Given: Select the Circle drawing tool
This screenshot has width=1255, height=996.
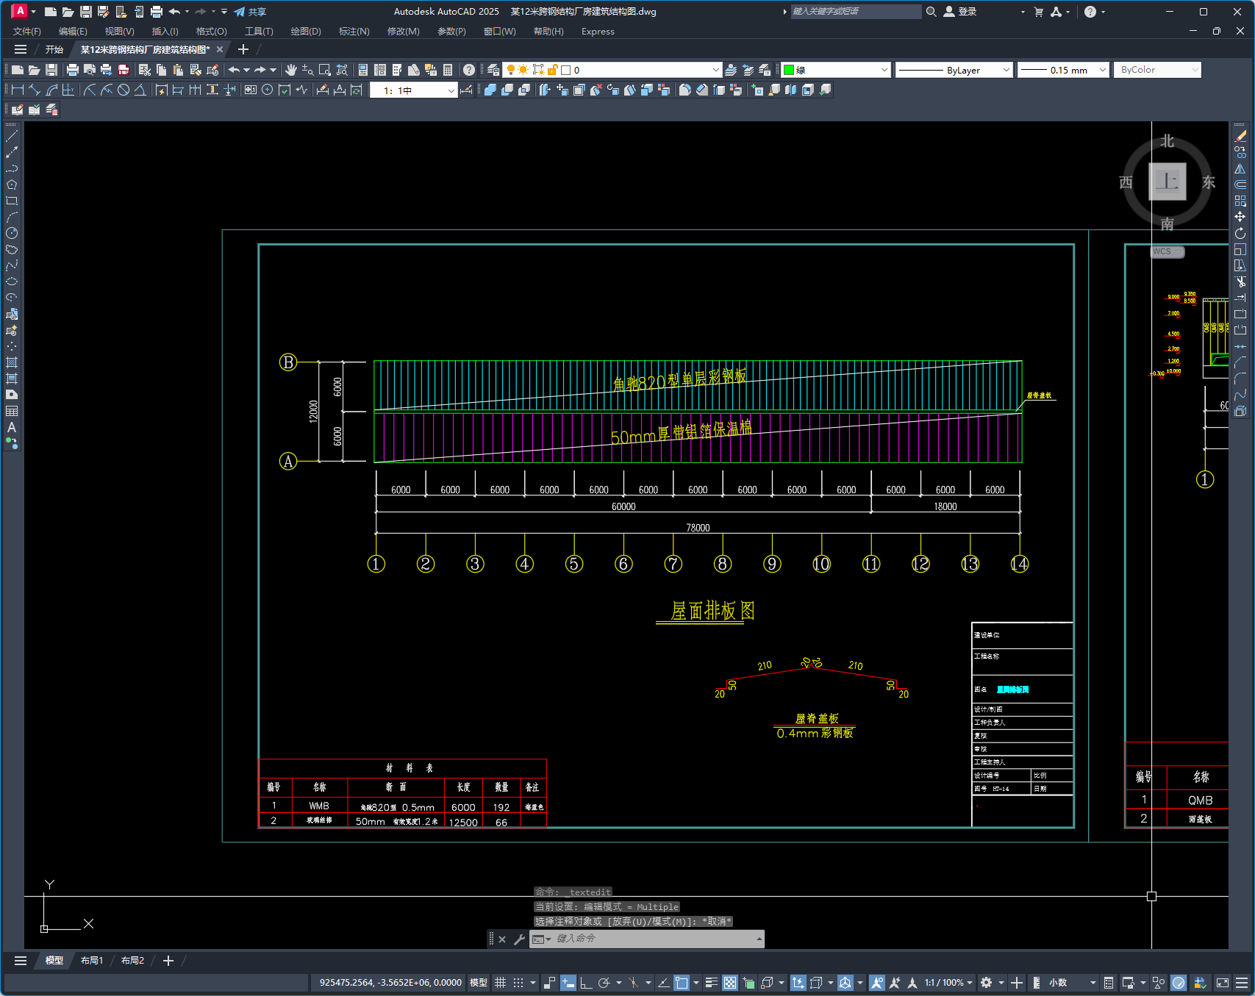Looking at the screenshot, I should (12, 233).
